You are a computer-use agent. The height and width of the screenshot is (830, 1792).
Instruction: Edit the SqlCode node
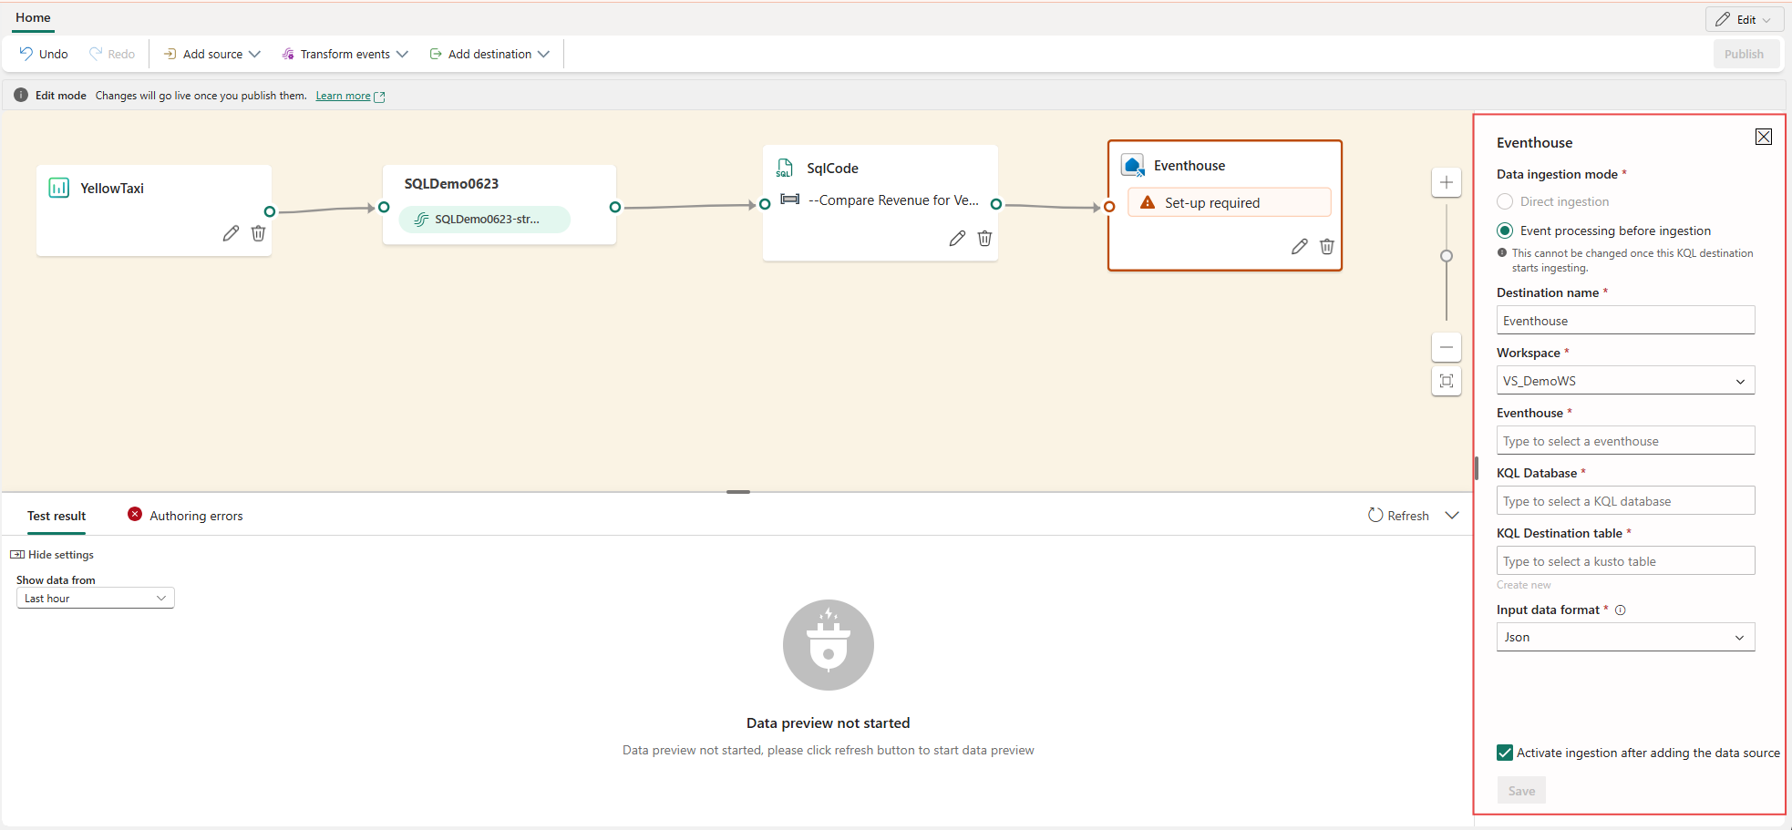957,238
